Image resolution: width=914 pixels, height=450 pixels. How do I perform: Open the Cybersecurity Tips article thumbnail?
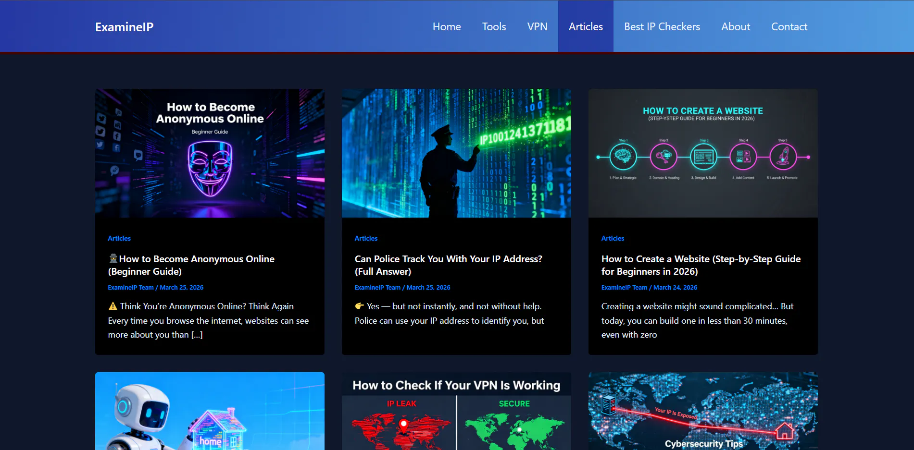point(703,411)
